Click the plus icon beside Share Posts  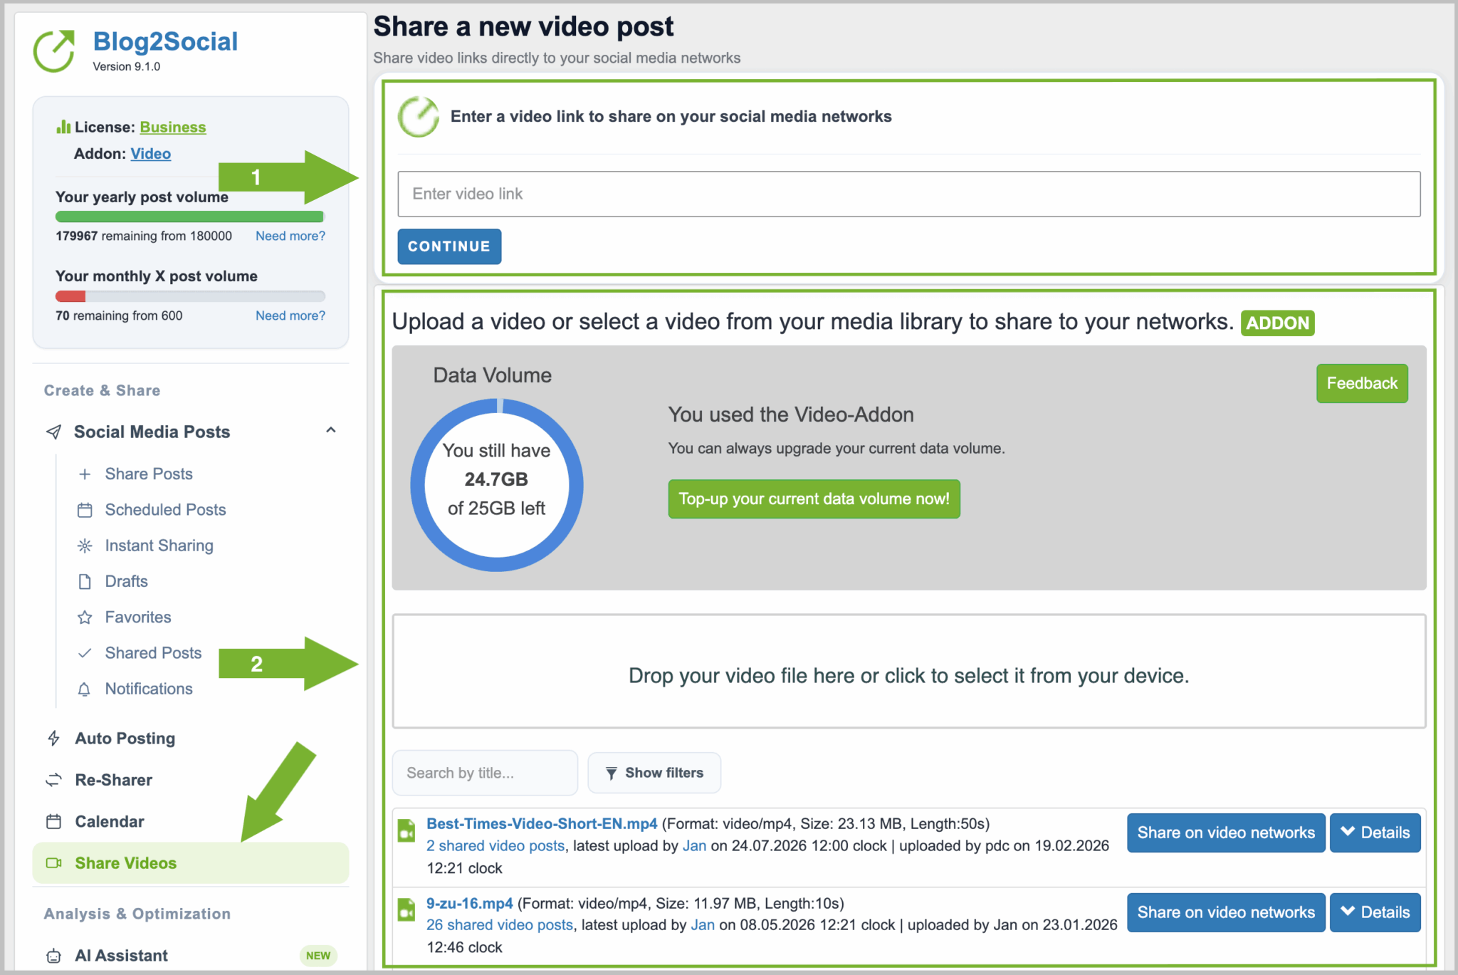85,474
